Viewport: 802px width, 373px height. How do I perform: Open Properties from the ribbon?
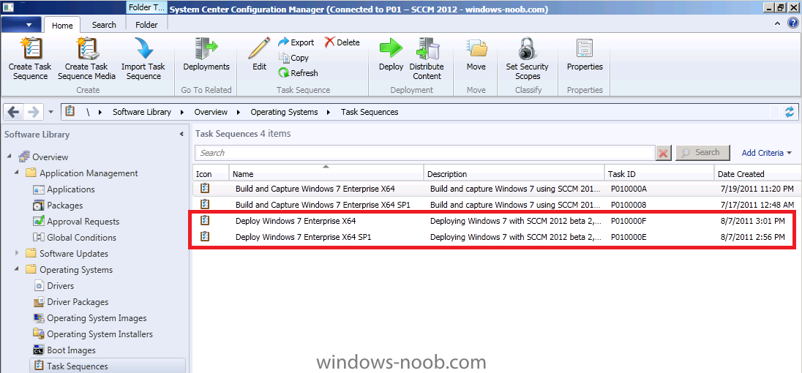[585, 55]
